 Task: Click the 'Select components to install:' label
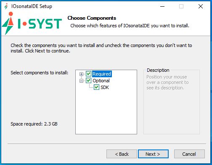pyautogui.click(x=40, y=73)
